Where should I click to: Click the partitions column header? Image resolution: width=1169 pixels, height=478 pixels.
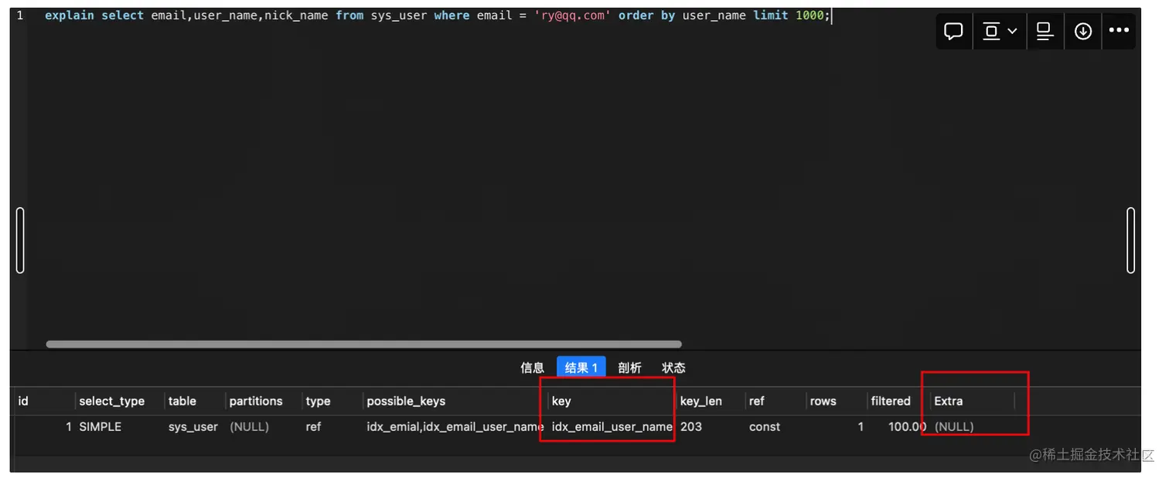click(256, 401)
